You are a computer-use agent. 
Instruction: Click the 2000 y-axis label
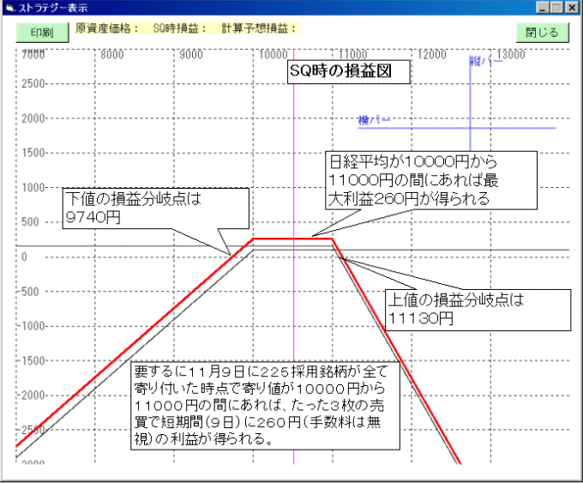click(33, 118)
